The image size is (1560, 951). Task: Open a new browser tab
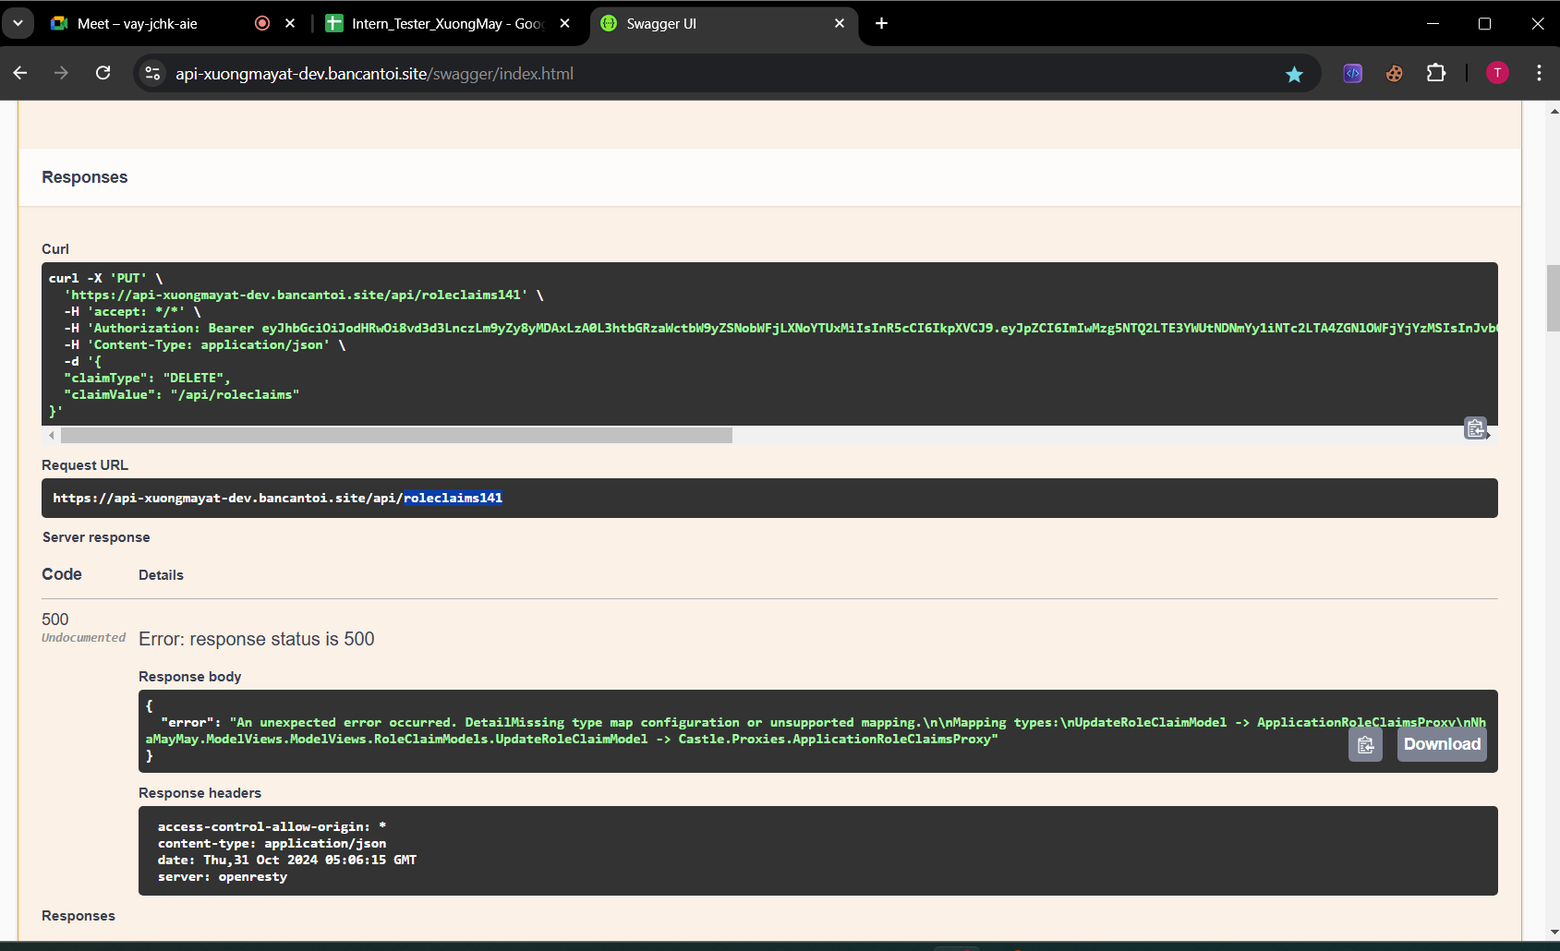point(881,23)
